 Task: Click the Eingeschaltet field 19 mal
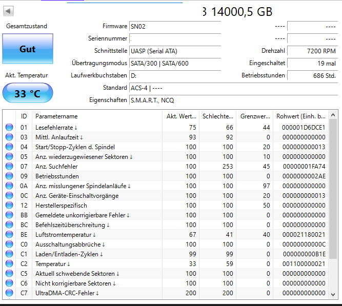[313, 63]
